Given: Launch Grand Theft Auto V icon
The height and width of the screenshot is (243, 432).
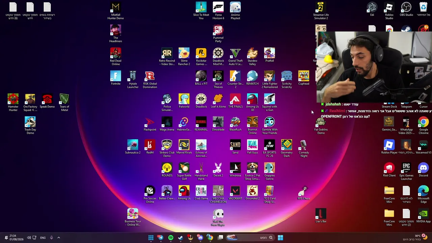Looking at the screenshot, I should pos(235,57).
